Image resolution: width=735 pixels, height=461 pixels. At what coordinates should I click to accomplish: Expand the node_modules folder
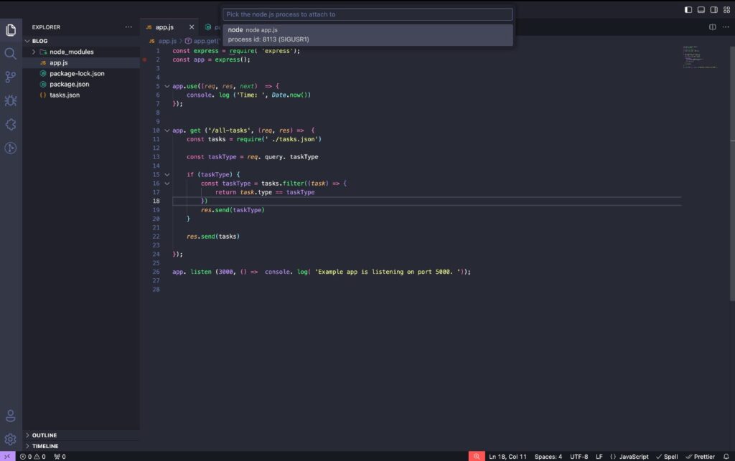tap(34, 52)
